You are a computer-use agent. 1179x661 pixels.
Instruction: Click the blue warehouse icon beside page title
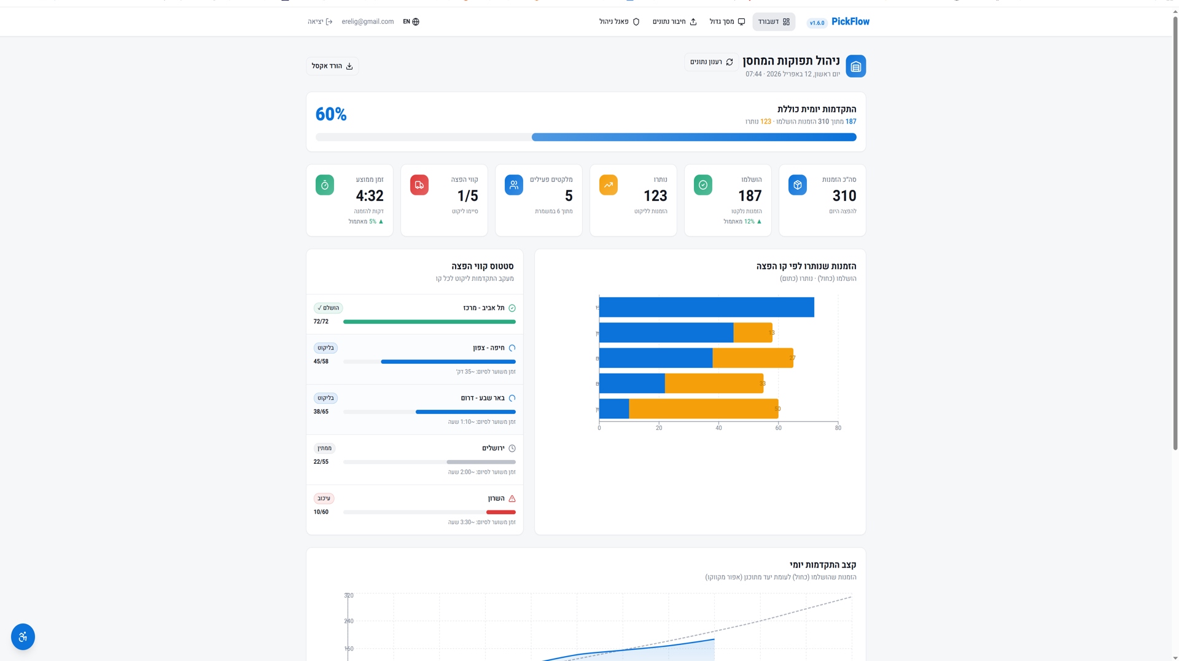click(x=855, y=66)
